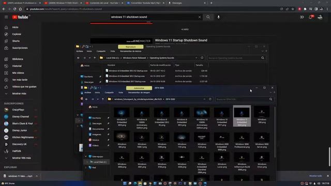The image size is (331, 186).
Task: Click the front Explorer vertical scrollbar
Action: [x=275, y=132]
